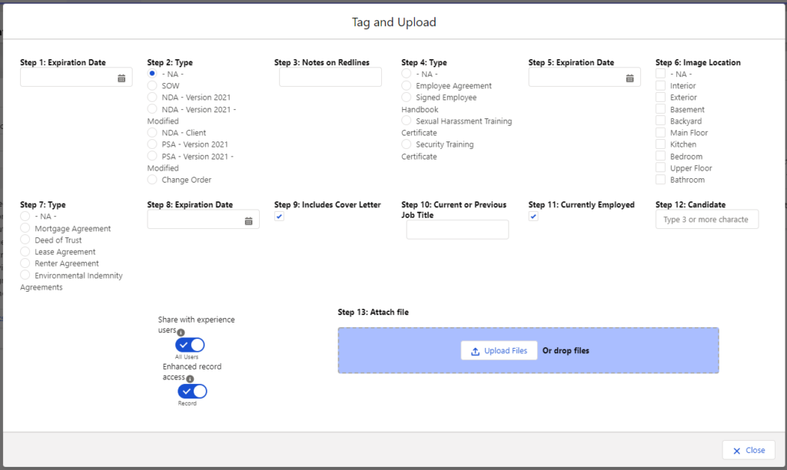Uncheck Includes Cover Letter in Step 9
This screenshot has height=470, width=787.
tap(278, 217)
